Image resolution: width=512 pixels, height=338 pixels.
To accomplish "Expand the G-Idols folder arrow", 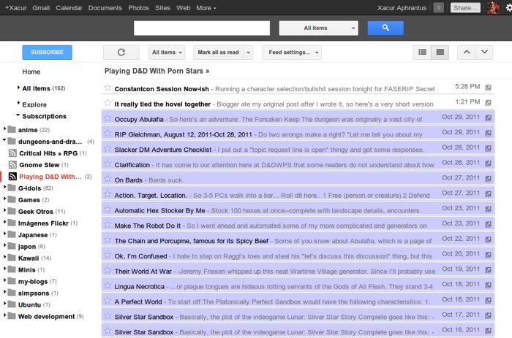I will click(4, 188).
